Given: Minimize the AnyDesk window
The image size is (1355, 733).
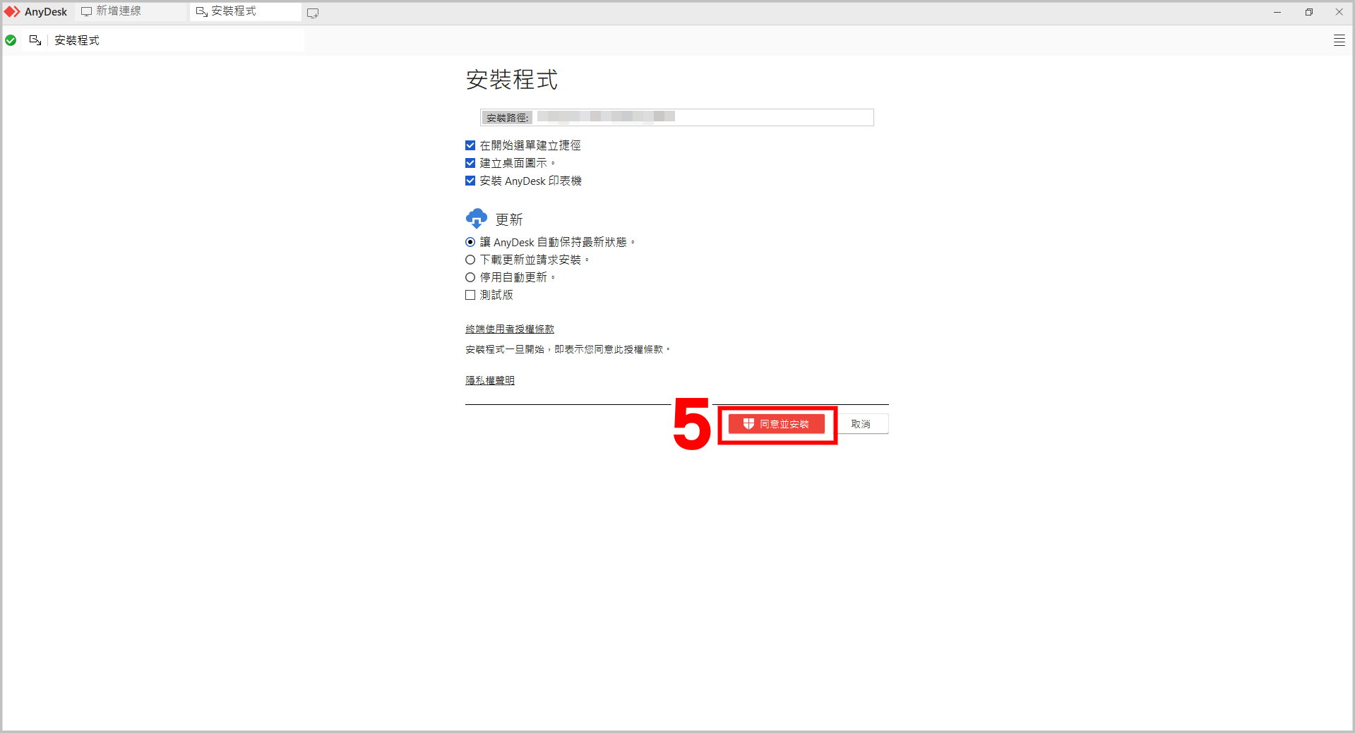Looking at the screenshot, I should 1277,12.
